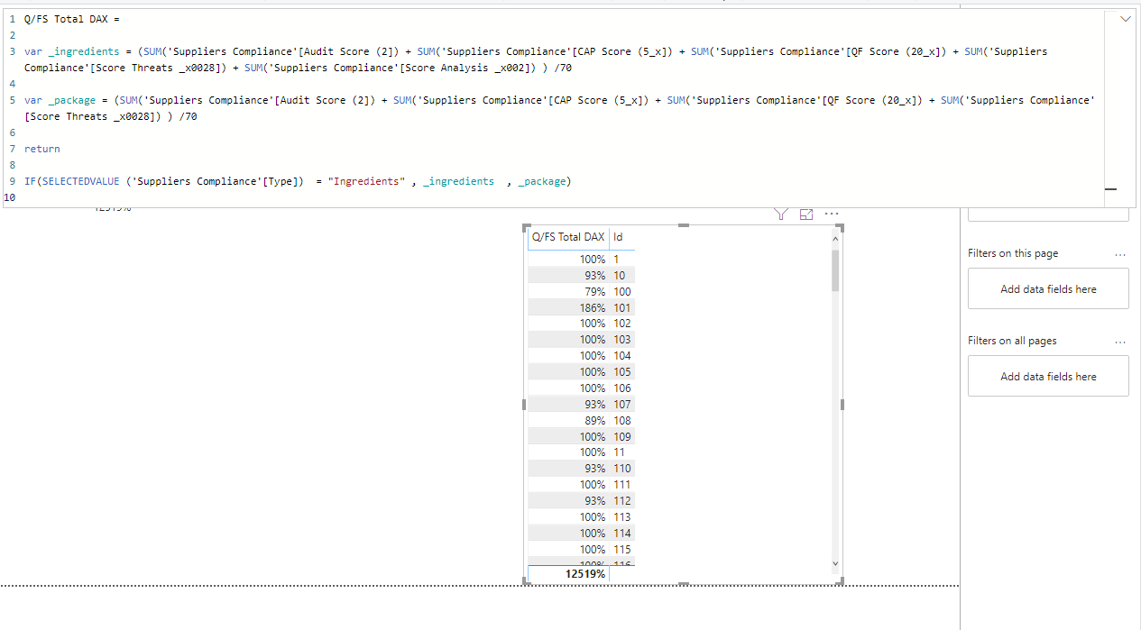Select the Id 111 cell
The width and height of the screenshot is (1141, 630).
click(622, 484)
